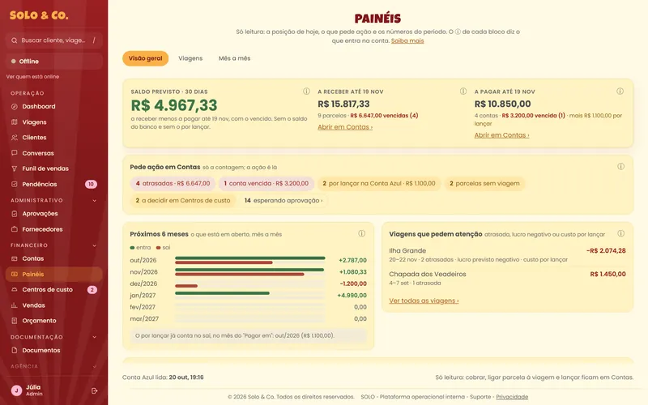Click R$ 10.850,00 payable amount
The height and width of the screenshot is (405, 648).
[502, 104]
